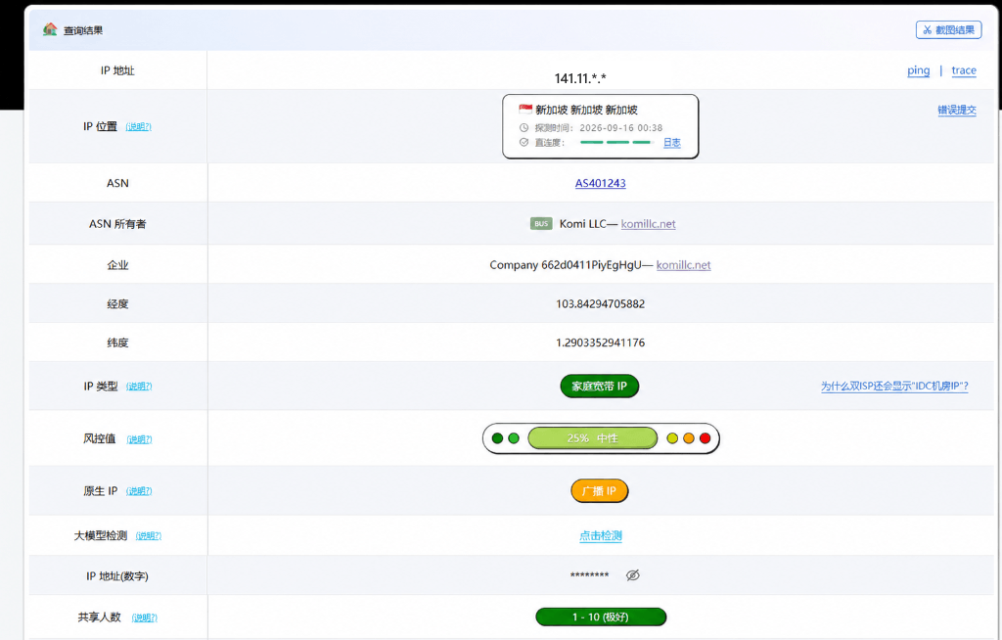Click the Company 662d0411PiyEgHgU text
The height and width of the screenshot is (640, 1002).
[566, 265]
